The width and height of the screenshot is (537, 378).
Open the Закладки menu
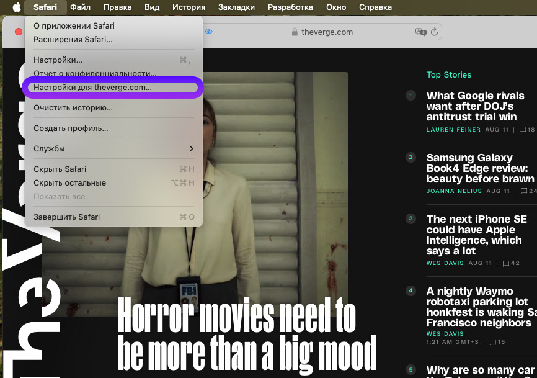click(236, 7)
